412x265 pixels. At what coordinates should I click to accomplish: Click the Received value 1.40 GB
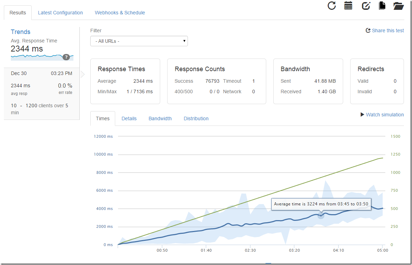click(327, 91)
